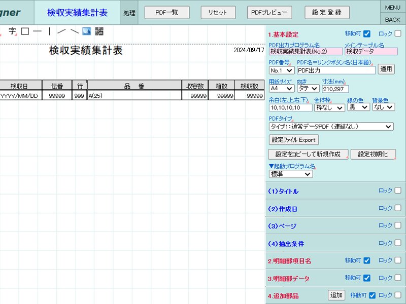Expand the (3)ページ section

click(x=282, y=226)
